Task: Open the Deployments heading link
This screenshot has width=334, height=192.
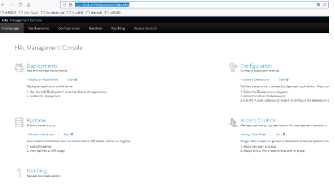Action: coord(42,66)
